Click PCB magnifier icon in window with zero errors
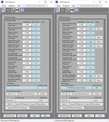The image size is (109, 122). [3, 10]
